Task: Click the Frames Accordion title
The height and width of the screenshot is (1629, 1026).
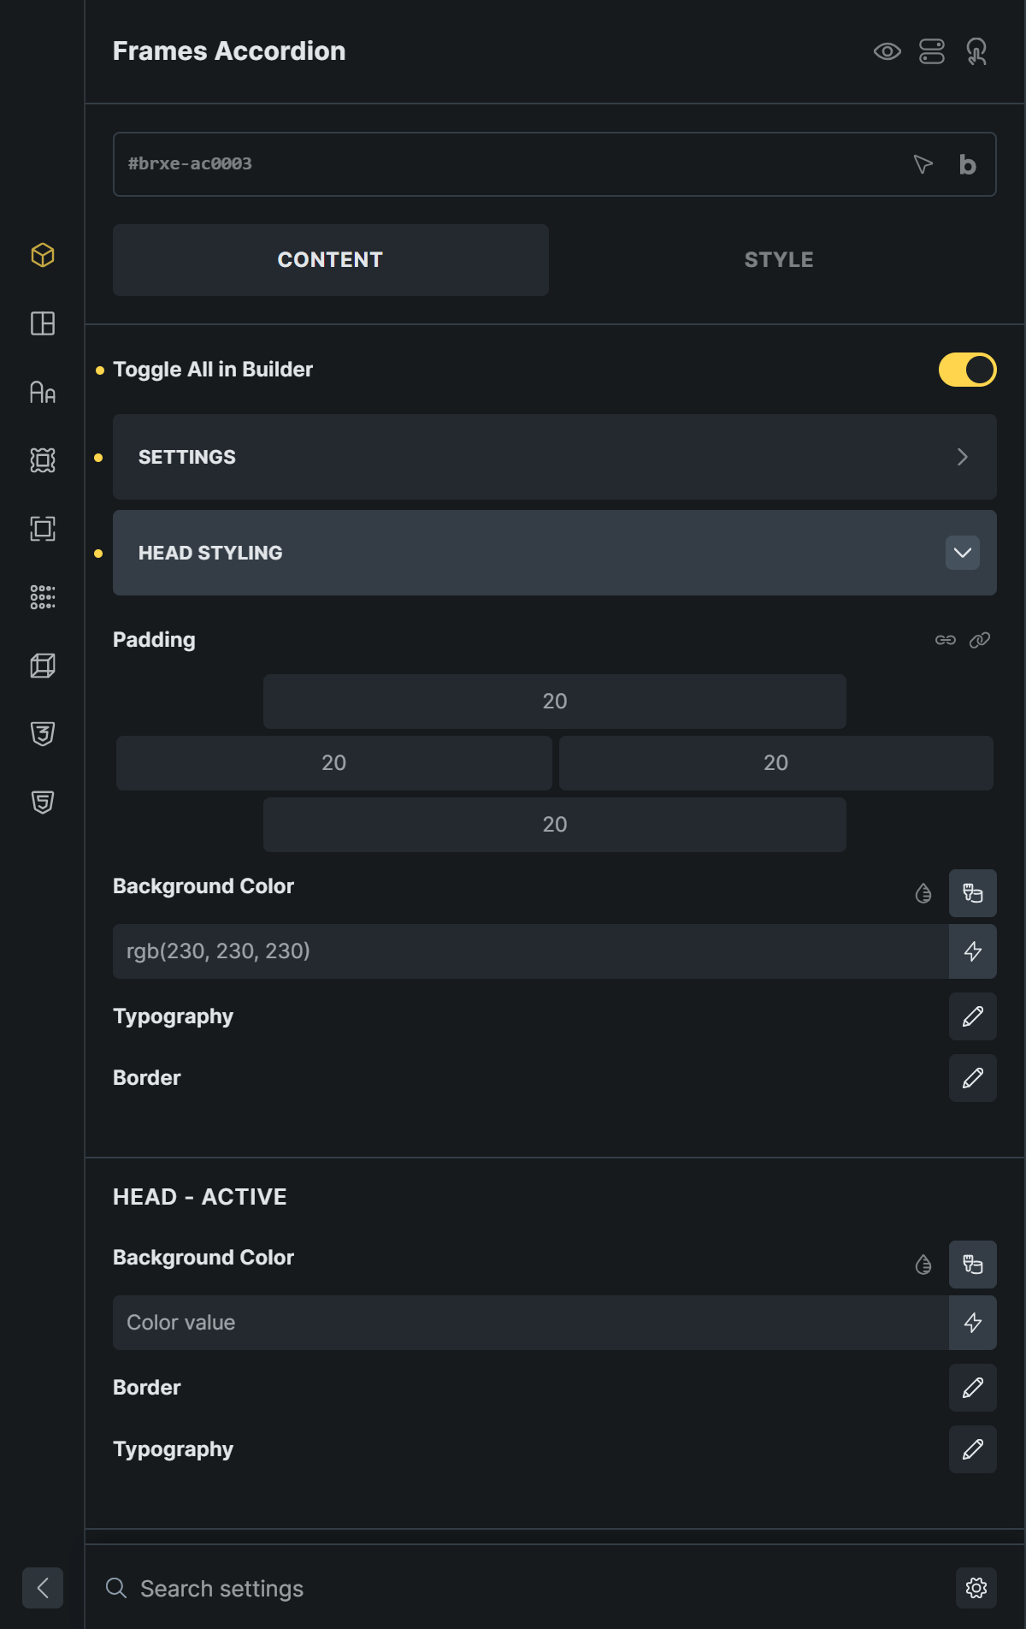Action: [x=229, y=51]
